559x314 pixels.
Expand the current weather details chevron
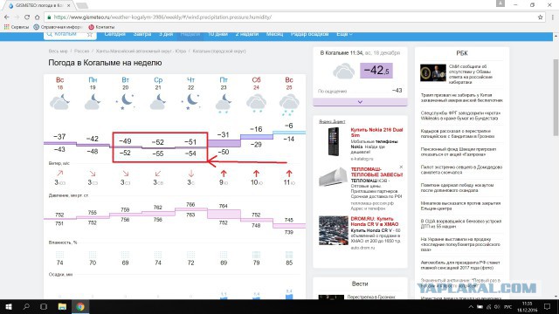(360, 102)
